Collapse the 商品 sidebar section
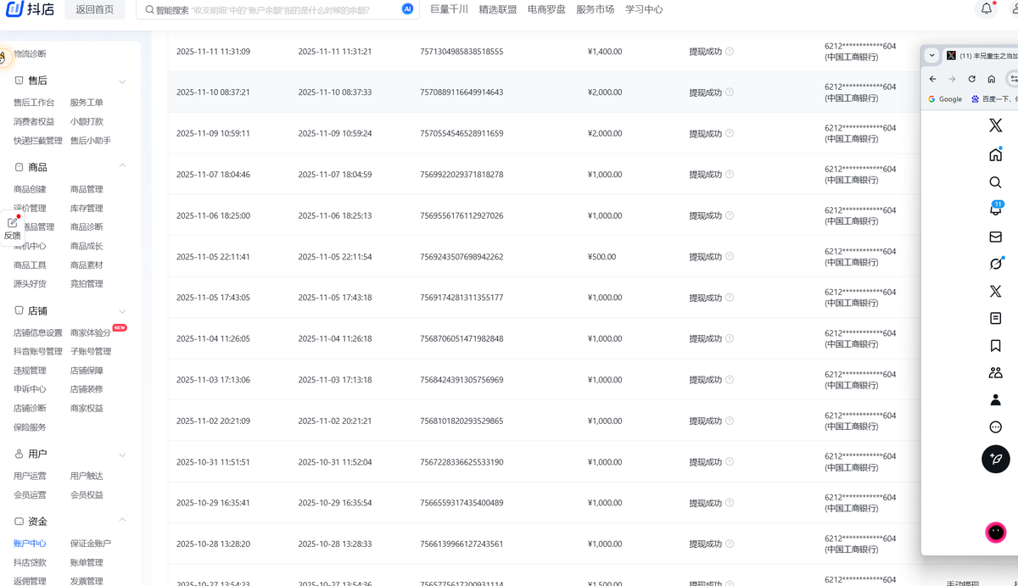 [121, 167]
